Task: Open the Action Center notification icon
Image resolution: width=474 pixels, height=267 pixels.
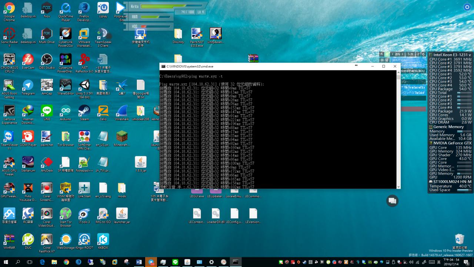Action: (x=467, y=262)
